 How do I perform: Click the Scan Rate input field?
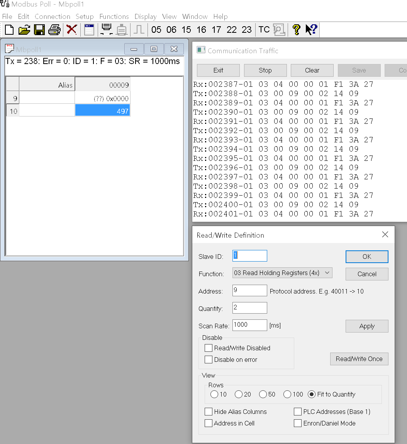[250, 325]
